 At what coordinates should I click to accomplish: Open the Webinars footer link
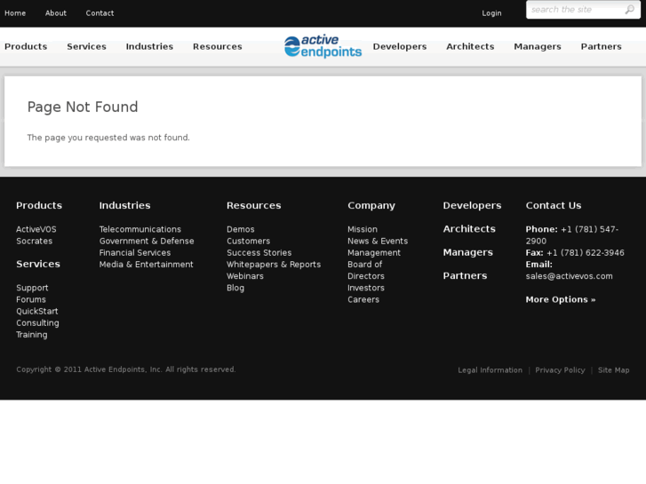(x=245, y=276)
